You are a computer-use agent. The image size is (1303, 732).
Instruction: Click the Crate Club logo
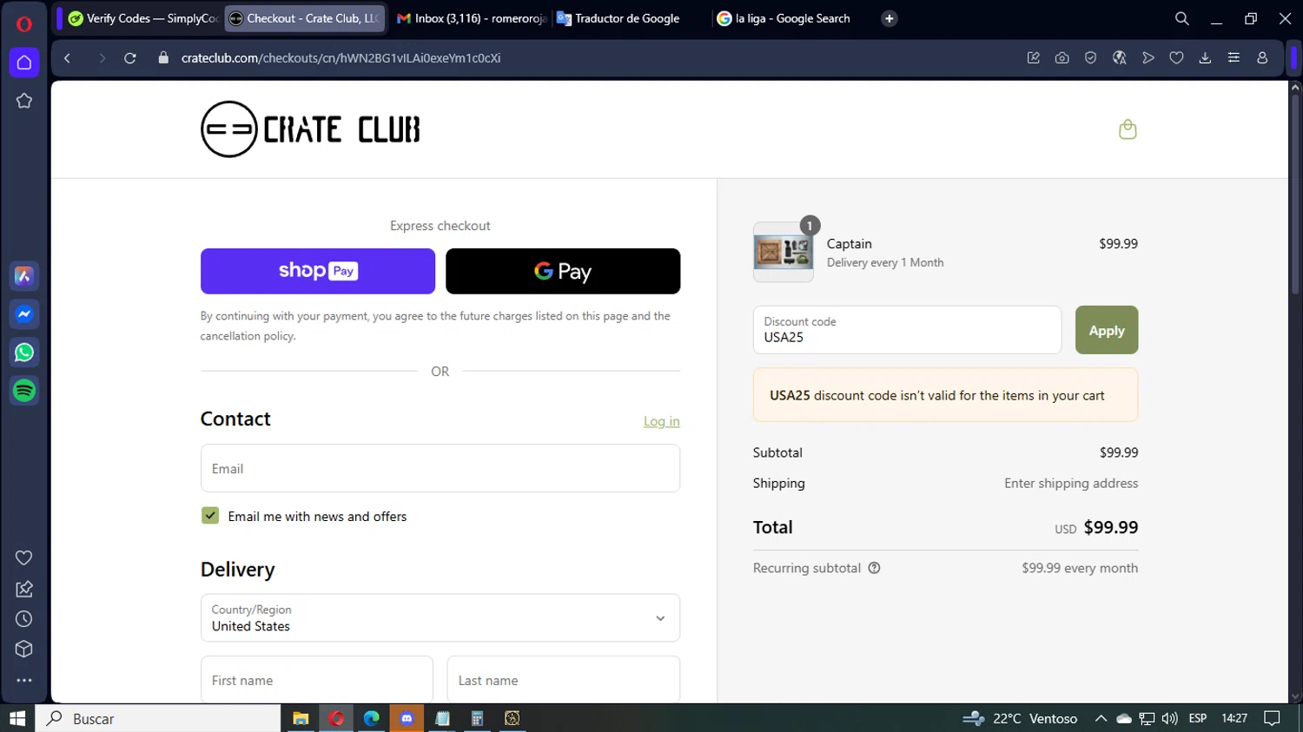pos(310,129)
